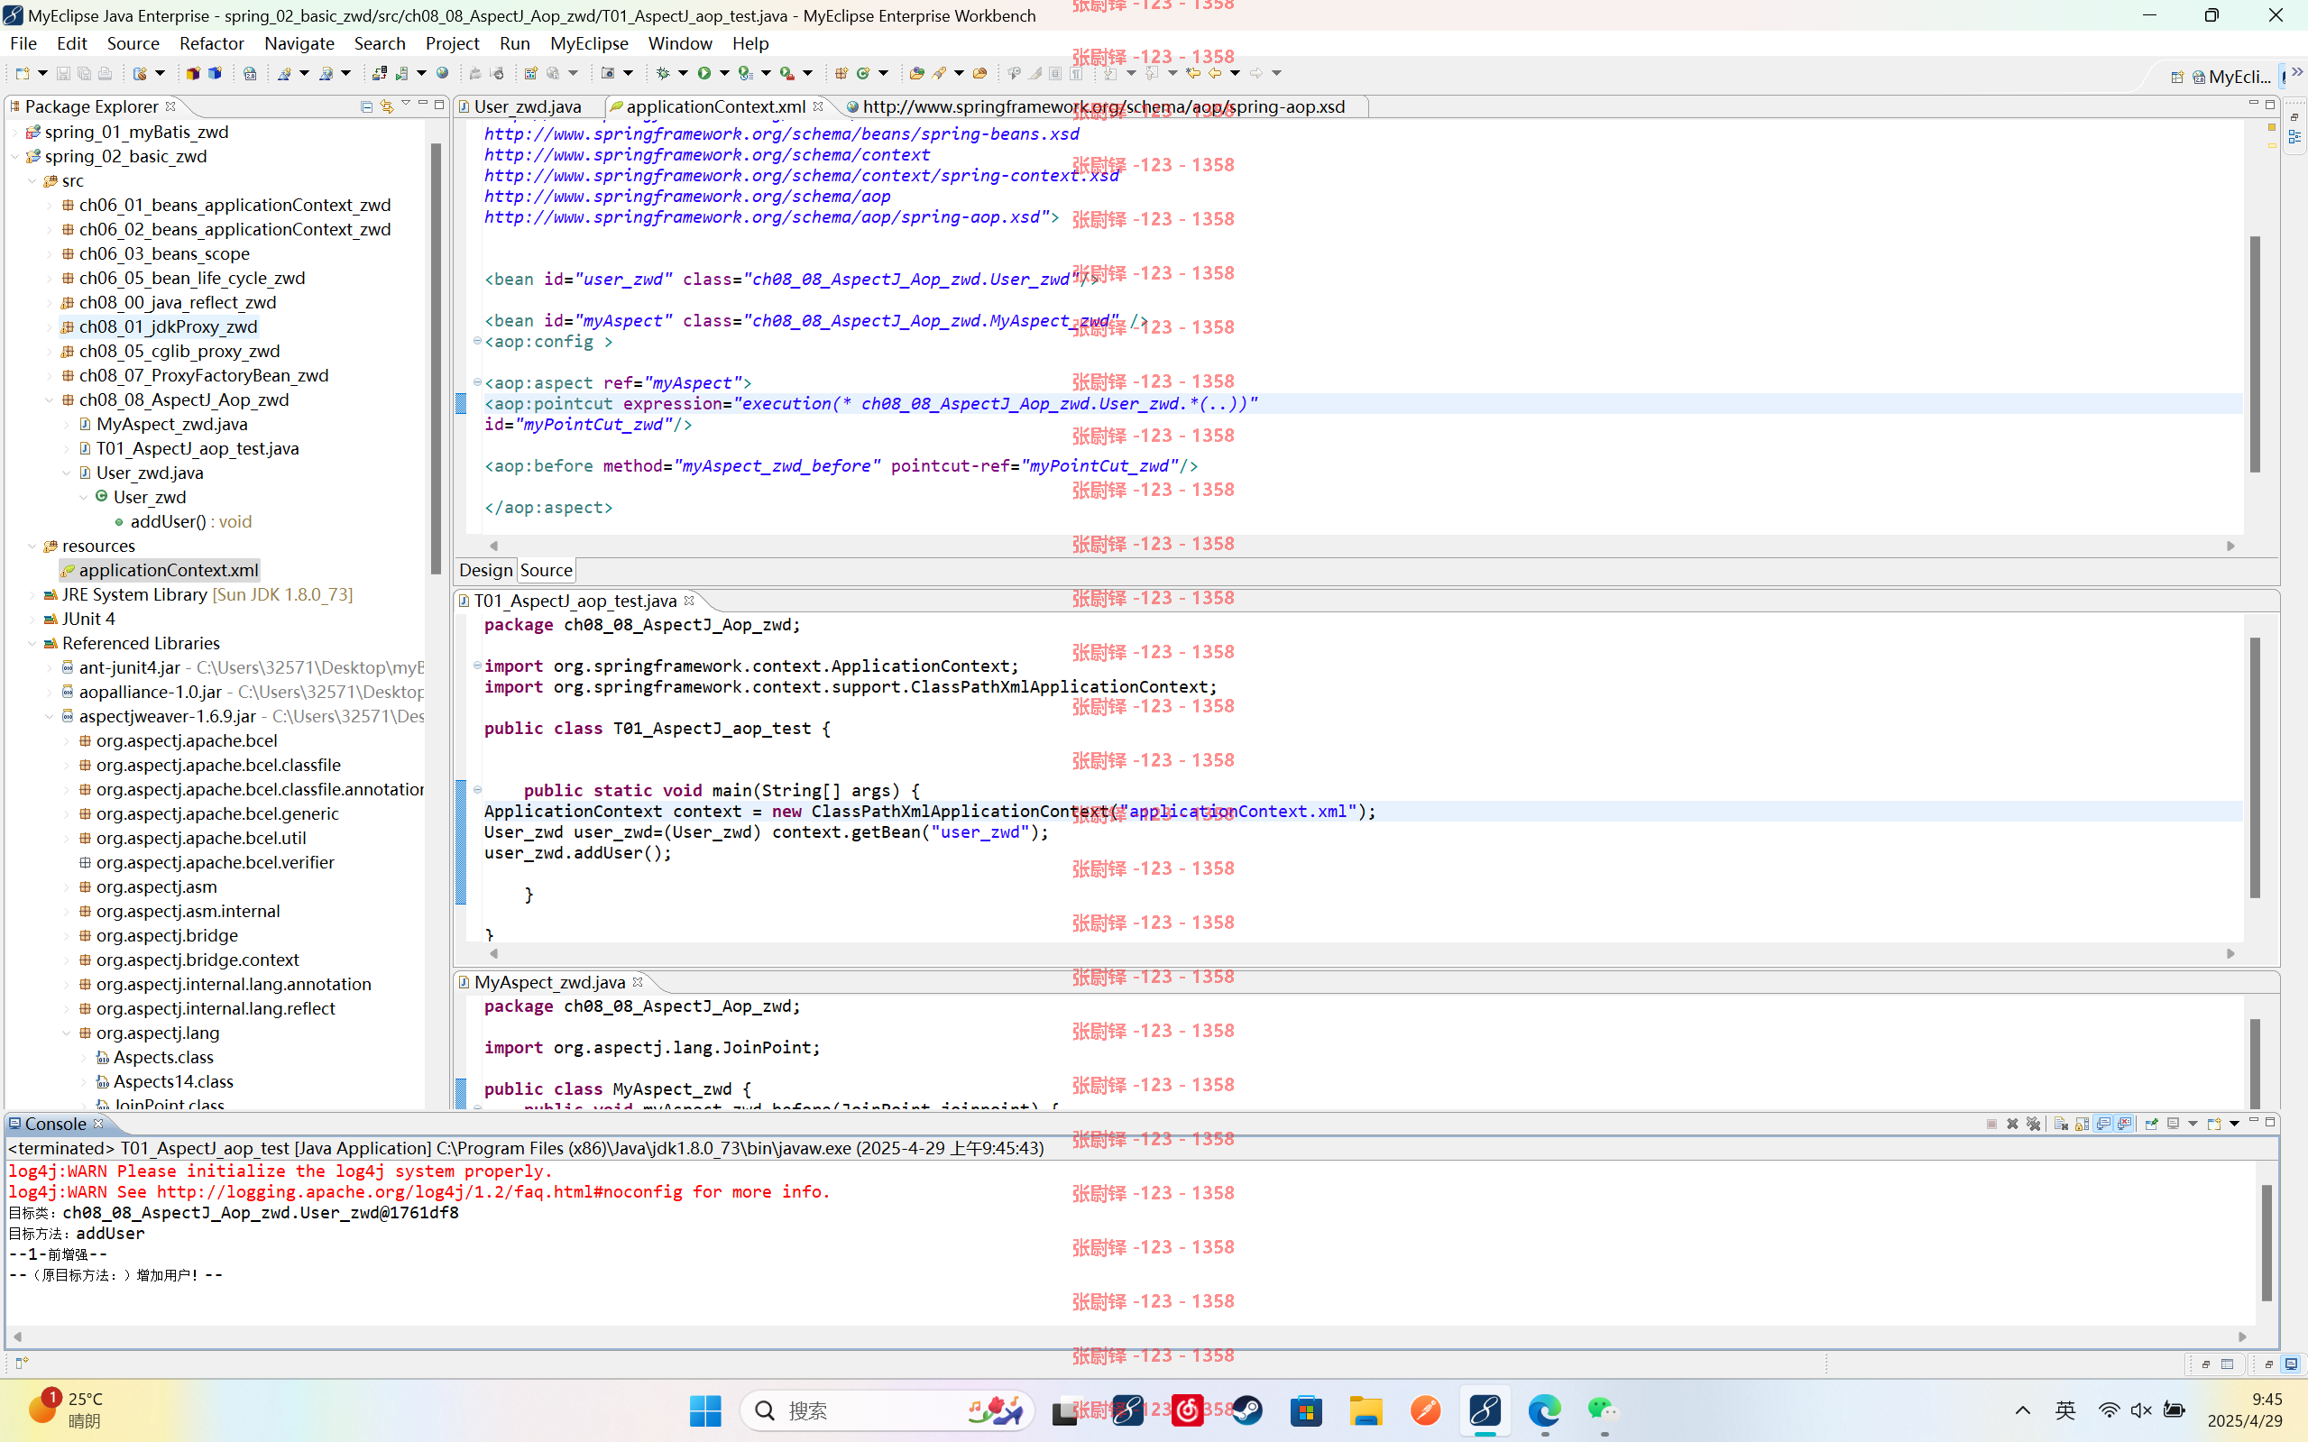Open Open Perspective icon near MyEclipse
Viewport: 2308px width, 1442px height.
click(x=2177, y=78)
